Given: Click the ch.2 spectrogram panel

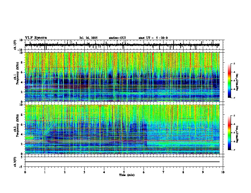Looking at the screenshot, I should pyautogui.click(x=122, y=129).
